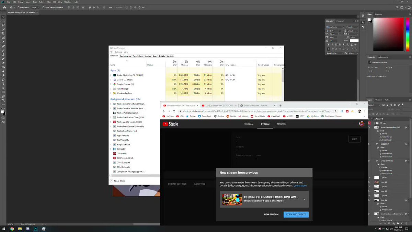Click the white text Color swatch in Character panel
This screenshot has width=412, height=232.
[354, 41]
